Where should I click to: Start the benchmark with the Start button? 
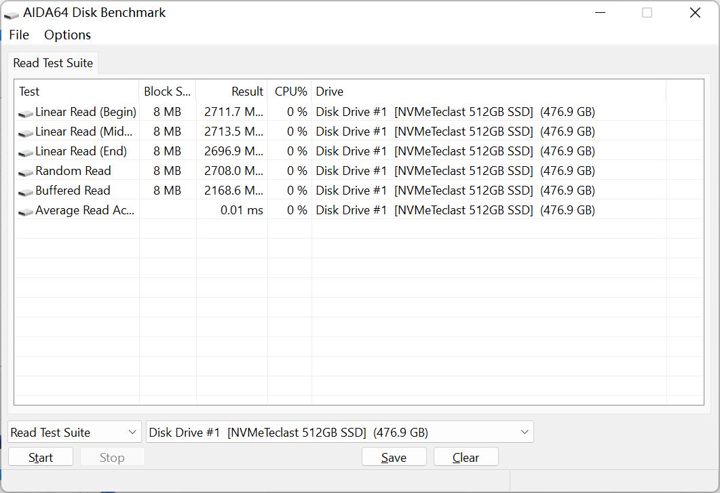tap(41, 457)
